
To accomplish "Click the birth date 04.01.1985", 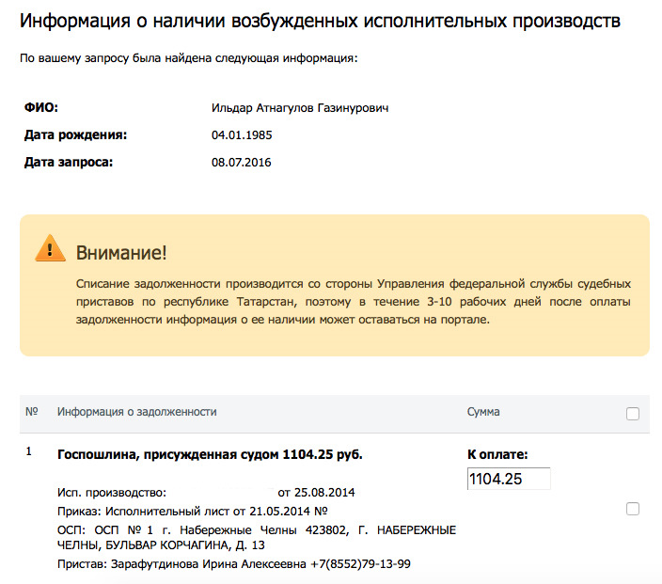I will coord(242,135).
